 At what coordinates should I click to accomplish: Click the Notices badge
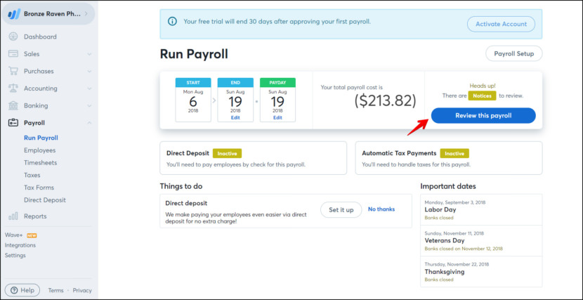click(482, 96)
